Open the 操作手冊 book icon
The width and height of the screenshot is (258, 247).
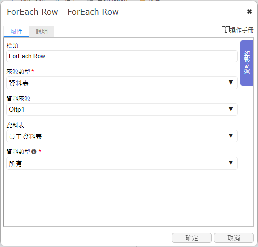coord(226,30)
